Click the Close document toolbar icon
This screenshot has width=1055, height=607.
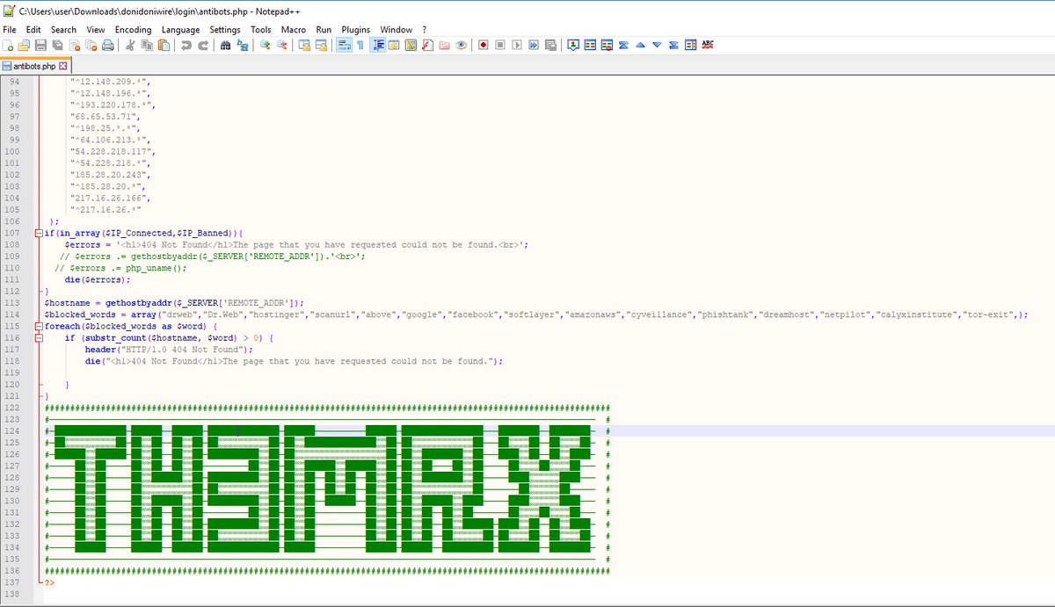75,45
